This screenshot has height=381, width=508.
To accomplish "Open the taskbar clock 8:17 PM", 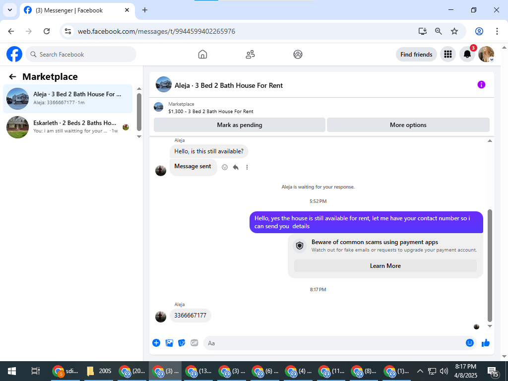I will point(465,371).
